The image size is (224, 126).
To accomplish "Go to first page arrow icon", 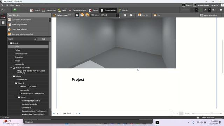I will (54, 113).
